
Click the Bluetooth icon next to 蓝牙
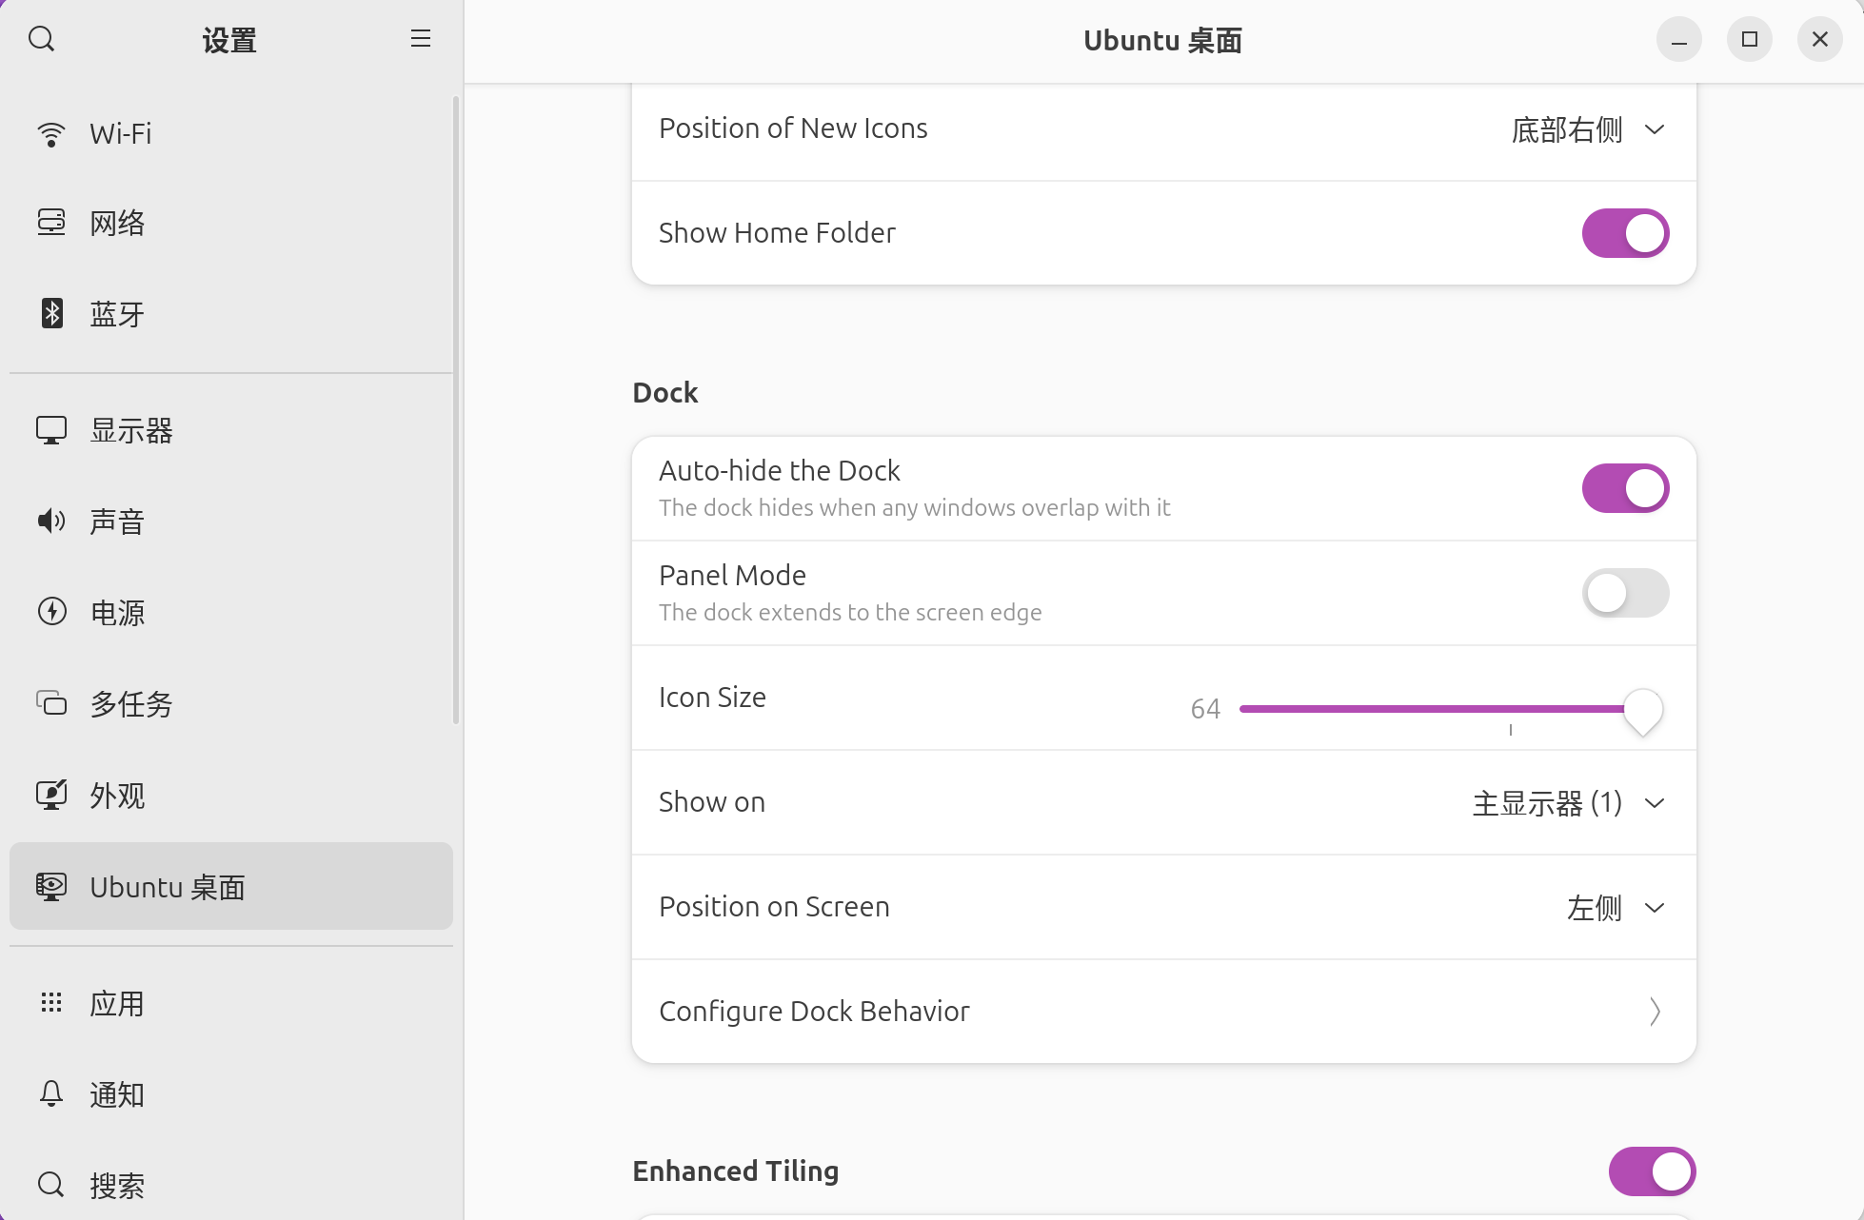[51, 313]
